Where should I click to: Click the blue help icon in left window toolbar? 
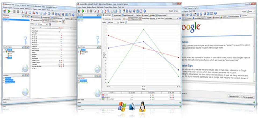tap(73, 14)
